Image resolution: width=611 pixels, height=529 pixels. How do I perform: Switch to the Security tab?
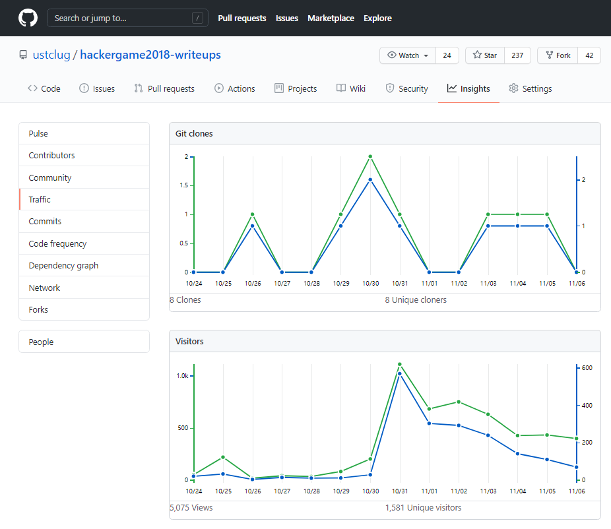(x=407, y=89)
